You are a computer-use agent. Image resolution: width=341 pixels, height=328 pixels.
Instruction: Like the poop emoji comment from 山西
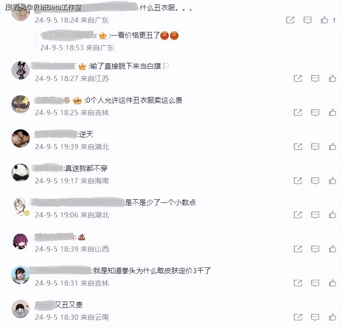click(332, 249)
